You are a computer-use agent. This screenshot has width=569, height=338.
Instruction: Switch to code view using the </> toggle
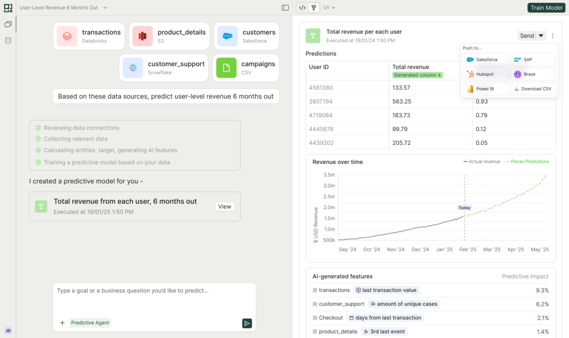click(302, 7)
